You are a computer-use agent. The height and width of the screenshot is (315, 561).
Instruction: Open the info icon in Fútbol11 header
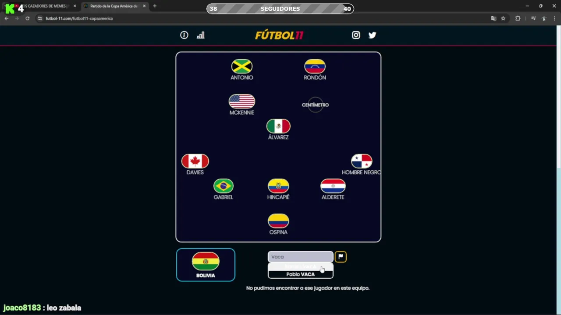184,35
